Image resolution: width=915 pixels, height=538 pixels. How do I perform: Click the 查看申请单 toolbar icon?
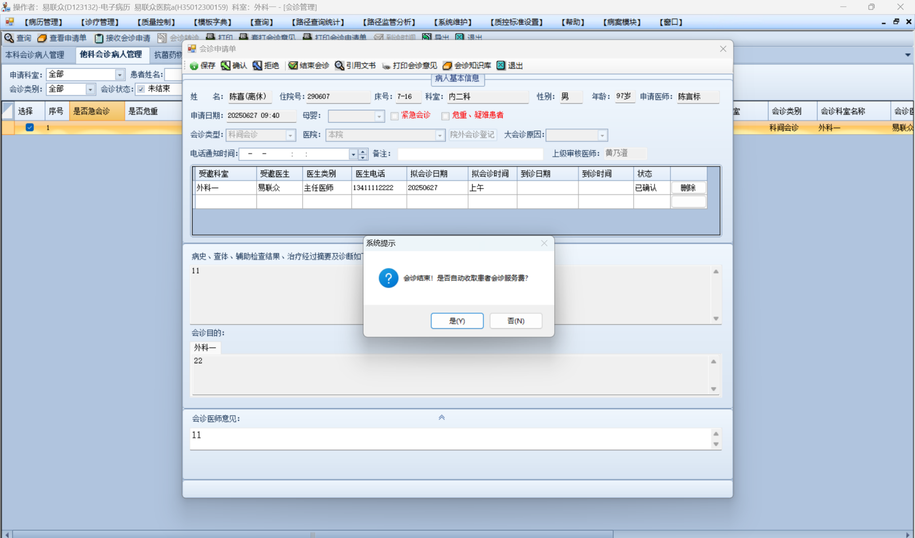click(x=42, y=38)
